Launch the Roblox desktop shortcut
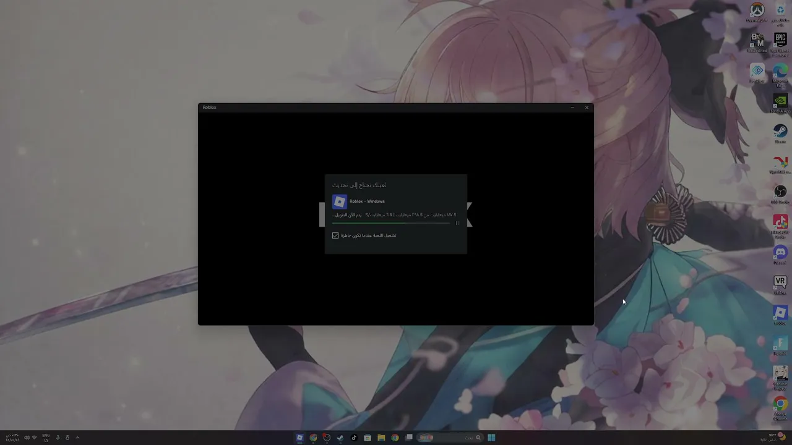 tap(780, 315)
